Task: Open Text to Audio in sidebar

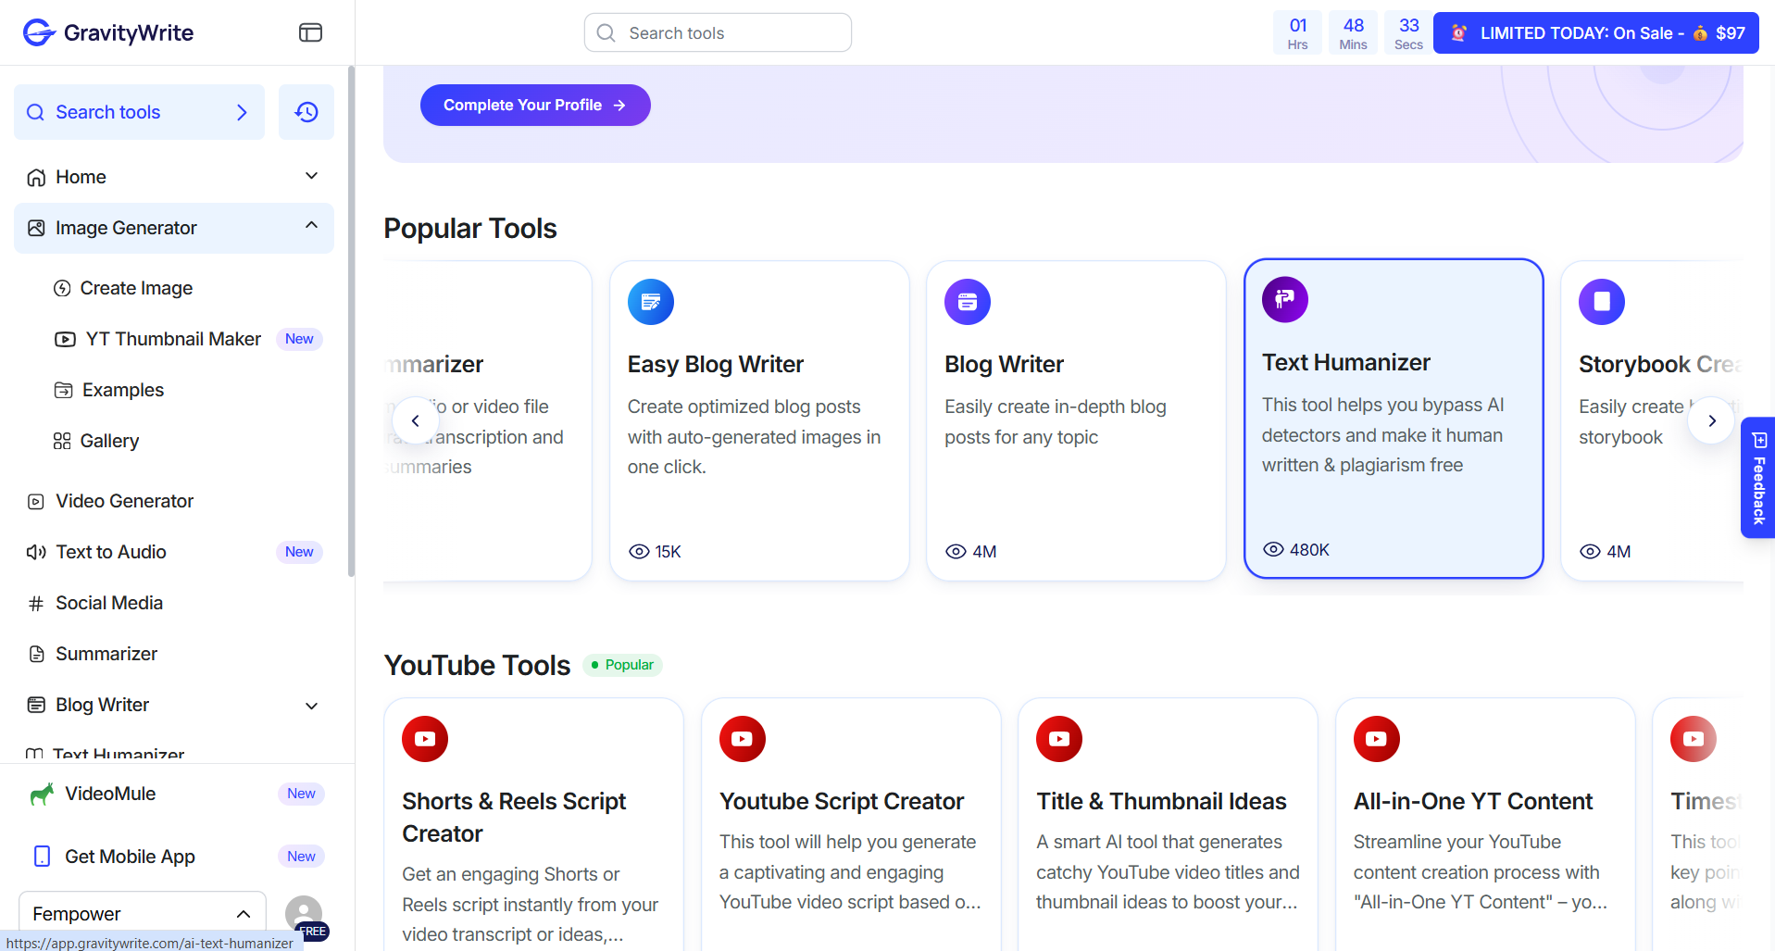Action: 111,552
